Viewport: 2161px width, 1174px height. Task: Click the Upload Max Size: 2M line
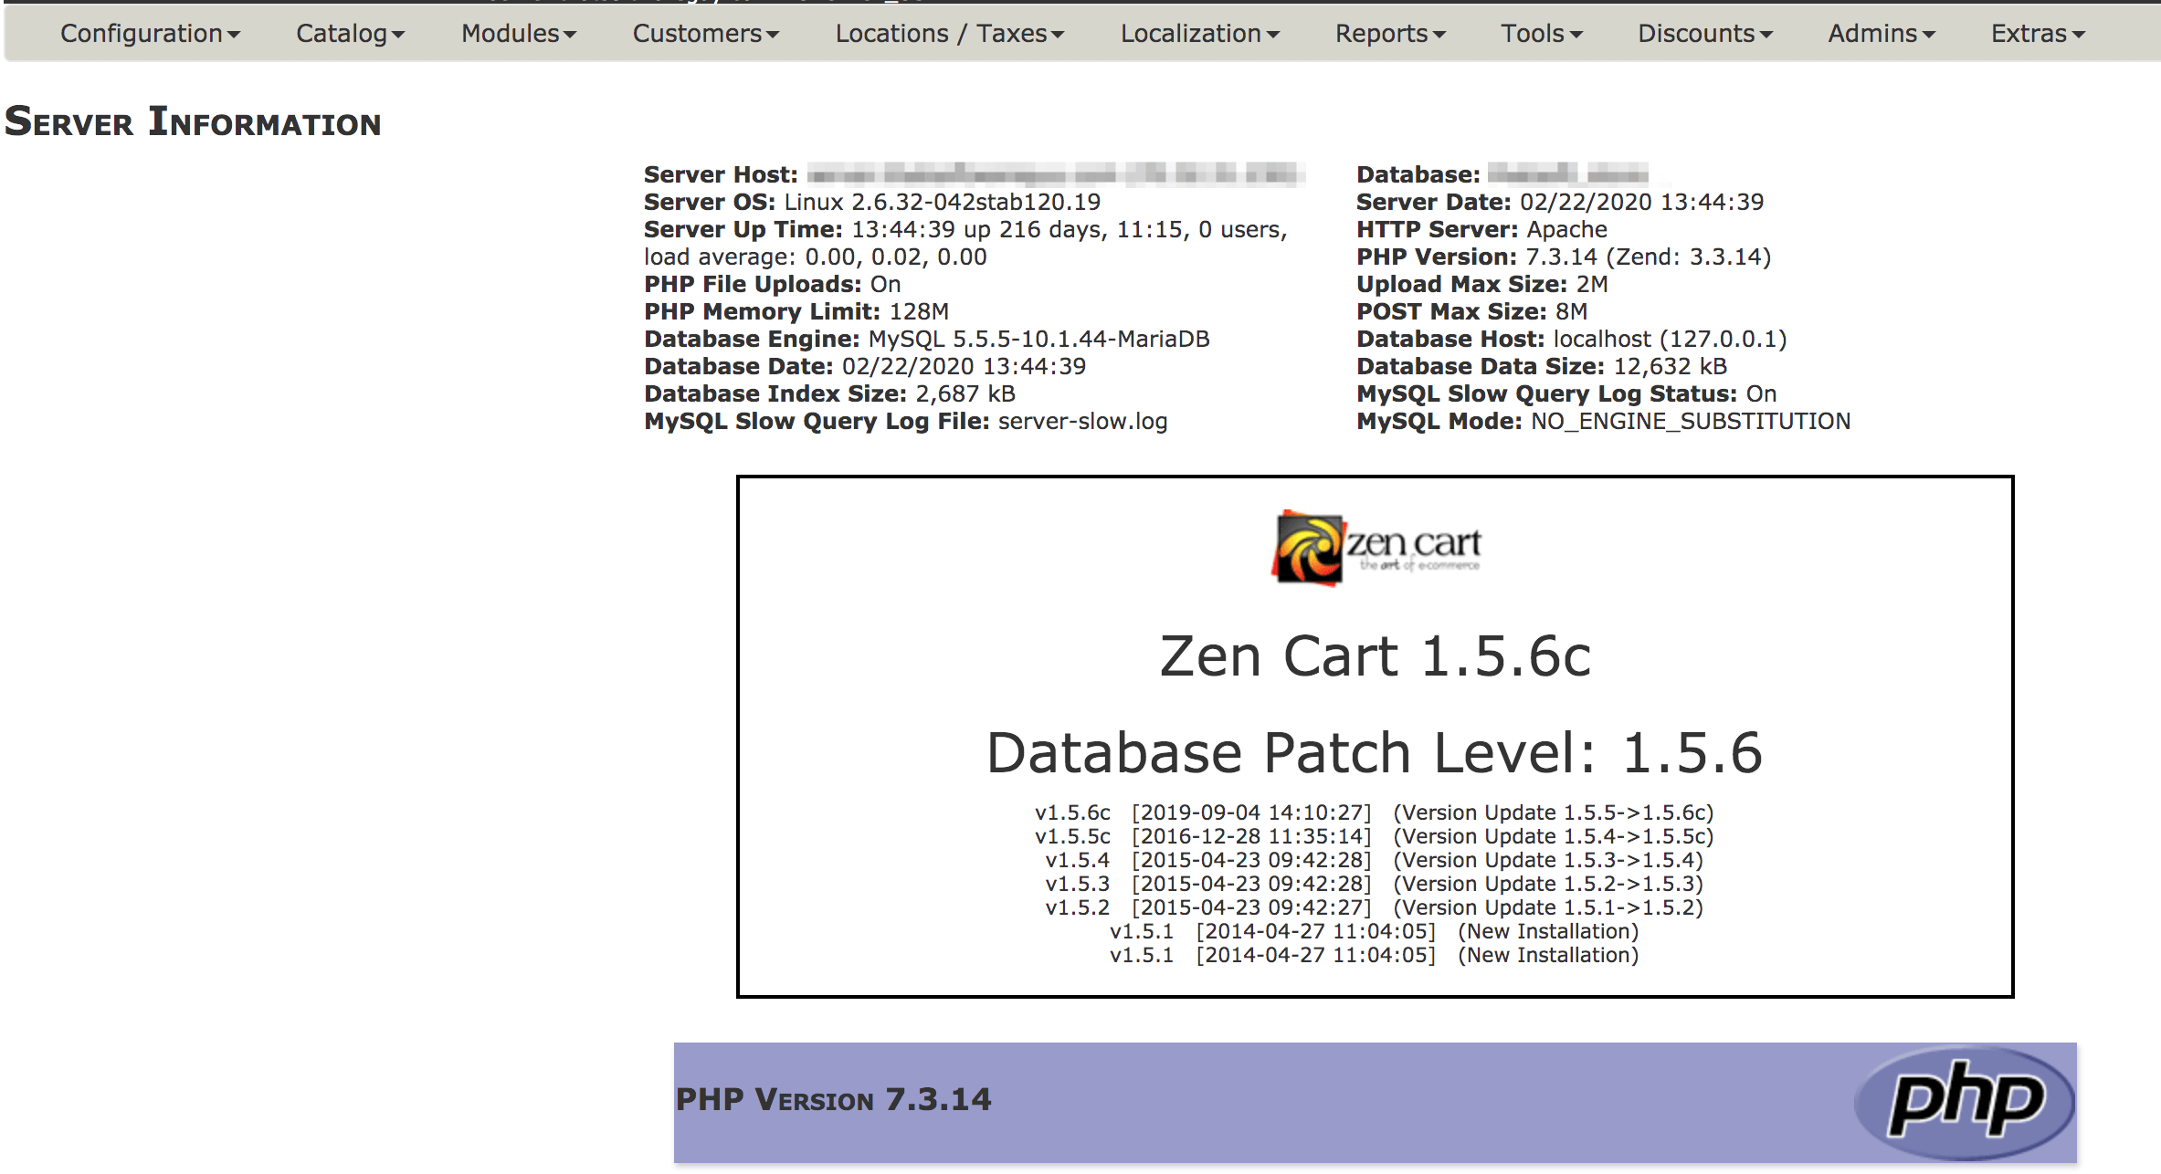[x=1482, y=284]
